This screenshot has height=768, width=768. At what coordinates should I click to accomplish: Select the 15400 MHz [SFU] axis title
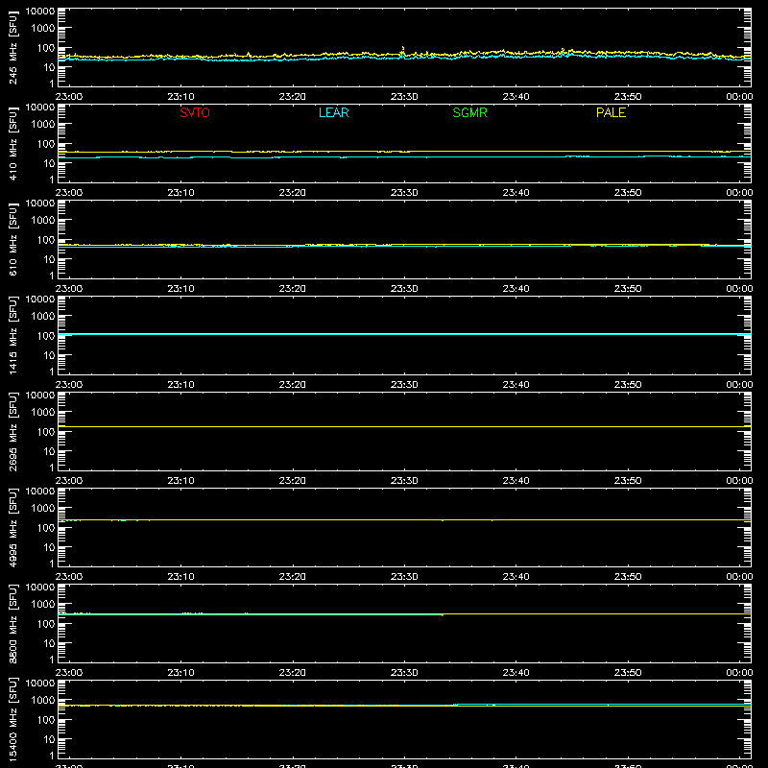coord(12,719)
